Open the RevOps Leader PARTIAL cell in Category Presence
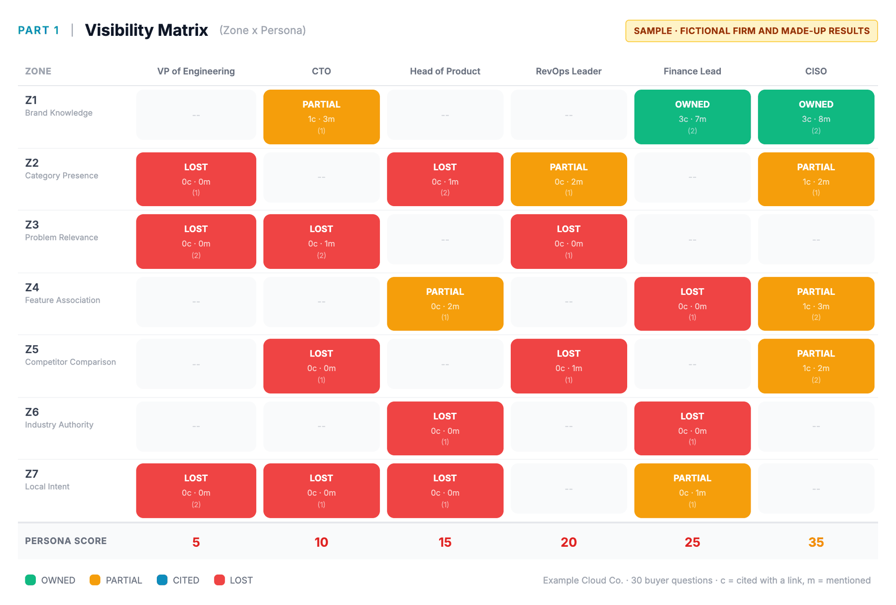The height and width of the screenshot is (605, 896). pyautogui.click(x=568, y=179)
